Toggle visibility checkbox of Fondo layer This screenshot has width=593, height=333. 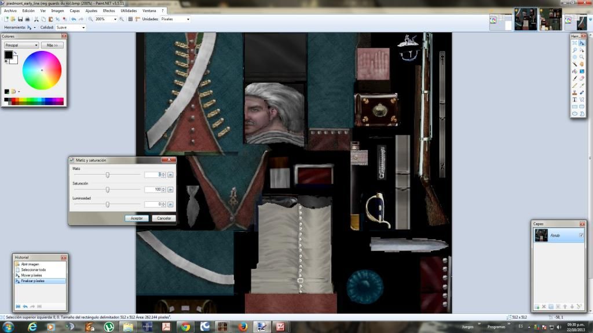581,235
